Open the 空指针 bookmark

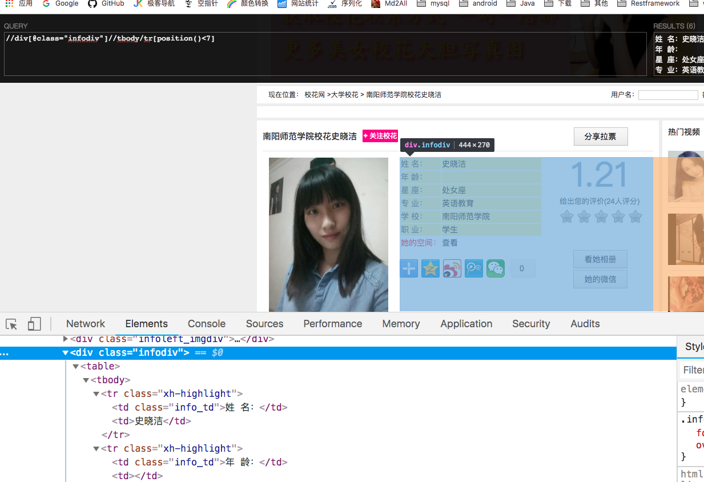(x=201, y=3)
